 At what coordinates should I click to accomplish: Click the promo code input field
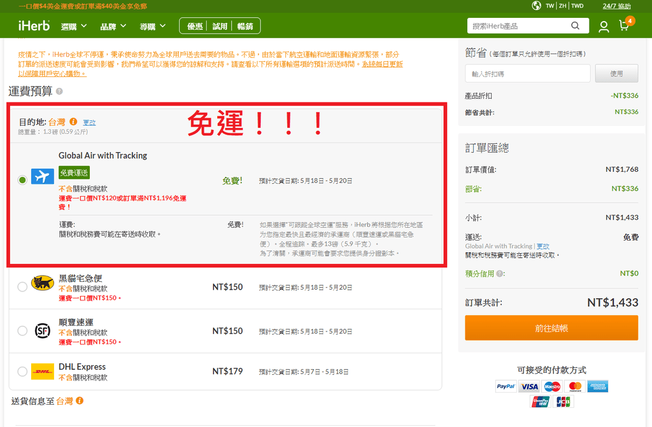point(527,74)
